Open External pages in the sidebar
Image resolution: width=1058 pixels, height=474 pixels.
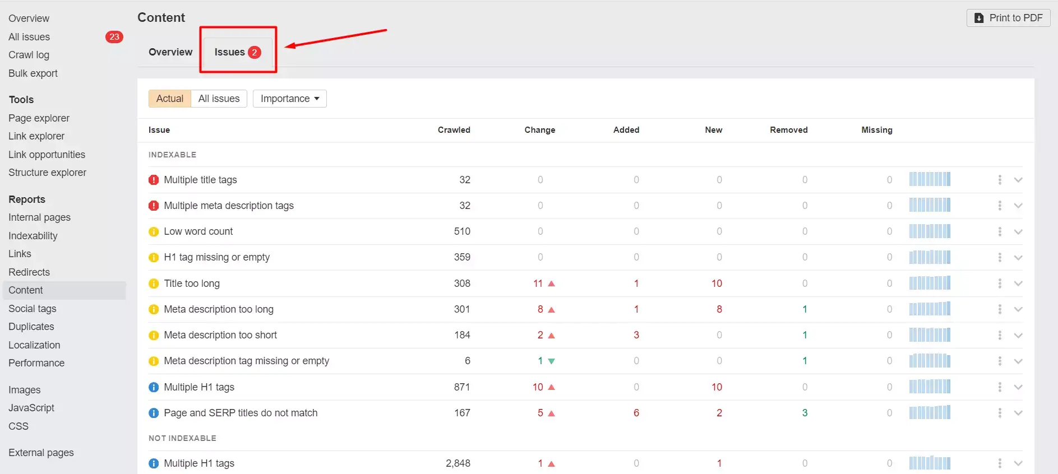pyautogui.click(x=41, y=453)
